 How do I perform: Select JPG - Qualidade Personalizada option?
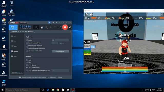click(x=27, y=70)
